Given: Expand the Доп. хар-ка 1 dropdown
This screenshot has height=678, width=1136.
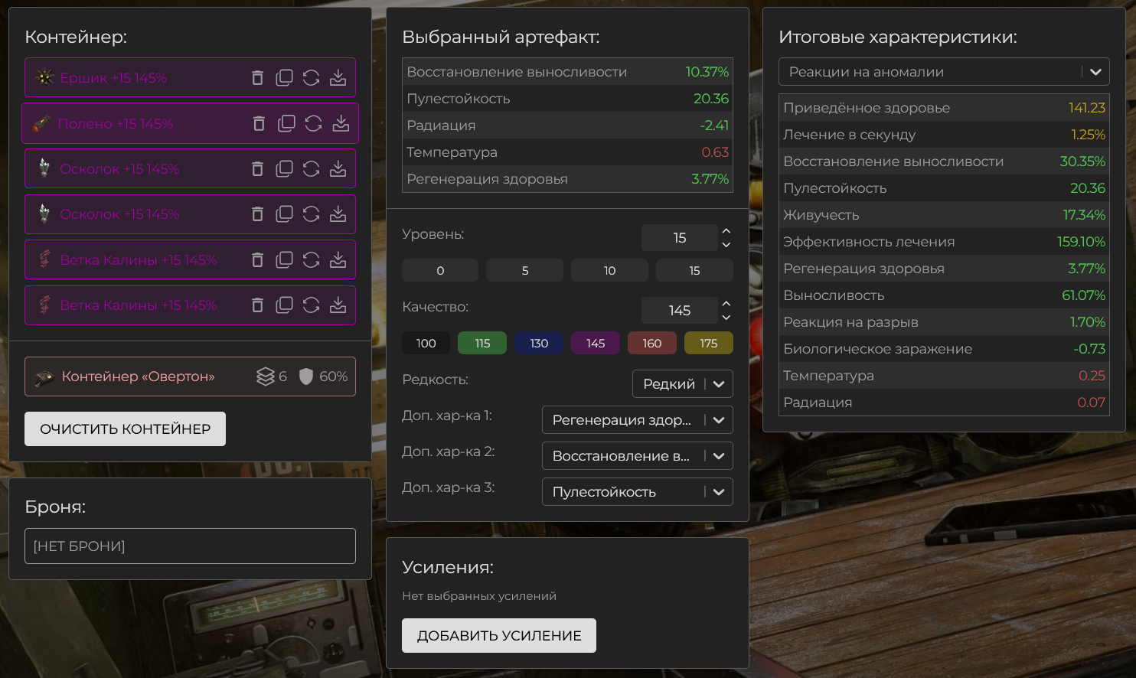Looking at the screenshot, I should coord(637,420).
